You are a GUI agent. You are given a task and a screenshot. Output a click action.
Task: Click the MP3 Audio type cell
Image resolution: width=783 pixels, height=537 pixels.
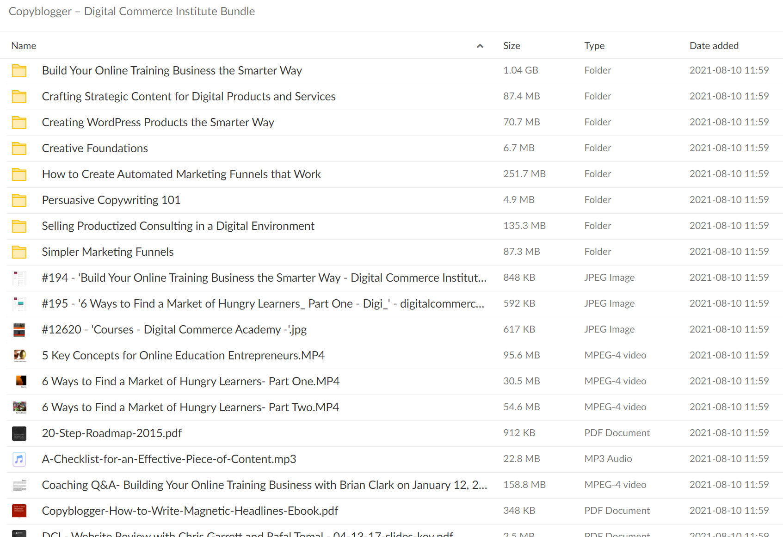tap(608, 459)
